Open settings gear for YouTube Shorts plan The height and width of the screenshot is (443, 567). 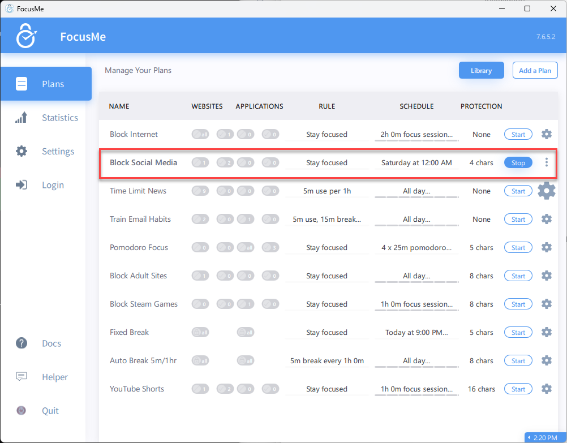(547, 389)
